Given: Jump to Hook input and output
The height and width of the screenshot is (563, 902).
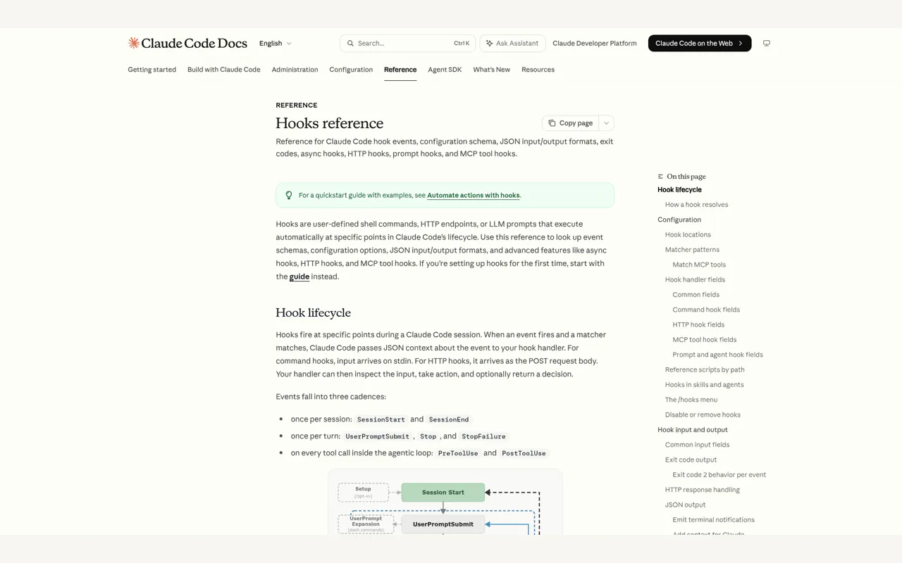Looking at the screenshot, I should coord(693,430).
